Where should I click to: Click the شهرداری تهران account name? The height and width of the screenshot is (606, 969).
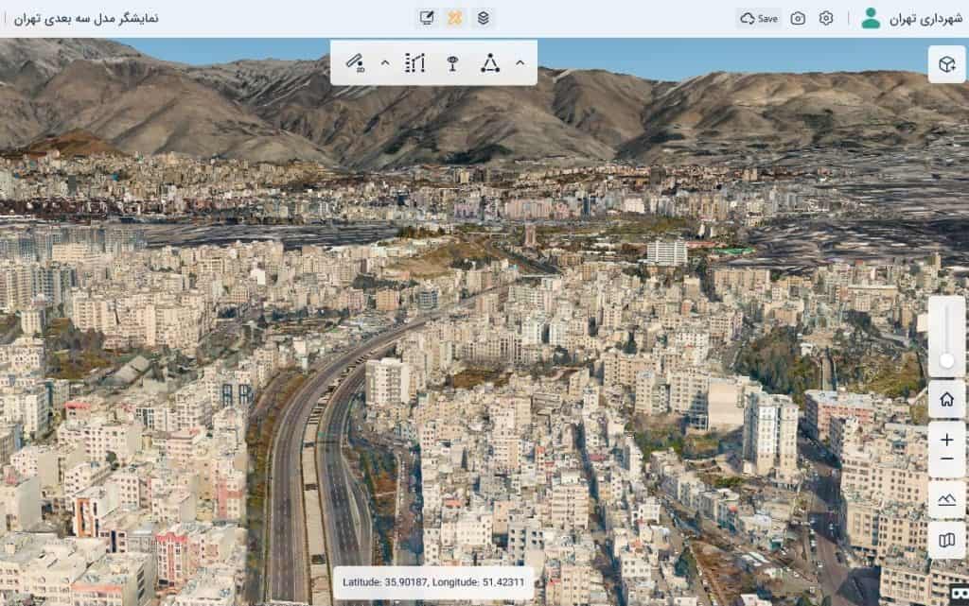921,18
